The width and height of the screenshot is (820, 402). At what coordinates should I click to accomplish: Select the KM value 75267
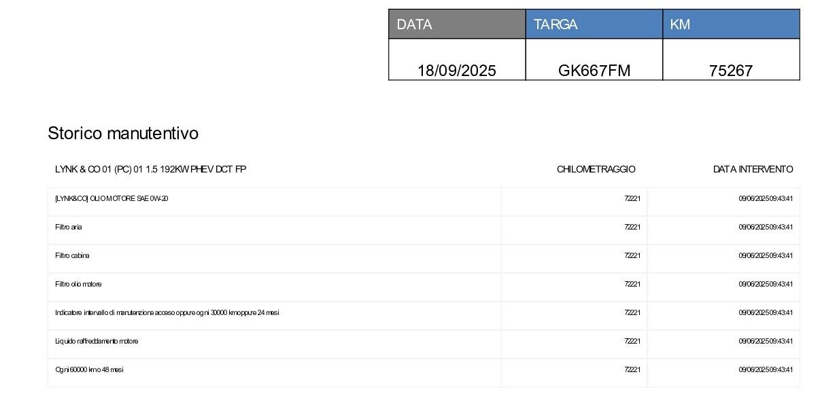click(730, 71)
